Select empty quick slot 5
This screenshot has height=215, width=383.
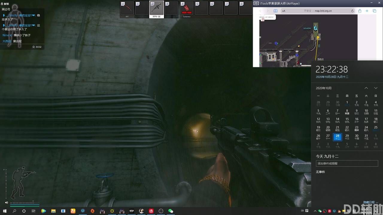(x=201, y=8)
